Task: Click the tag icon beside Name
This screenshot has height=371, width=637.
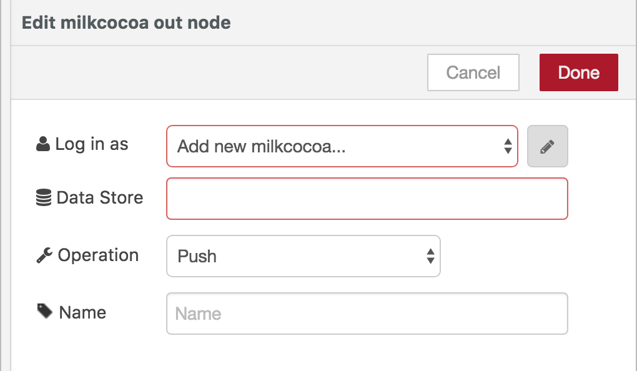Action: pyautogui.click(x=44, y=312)
